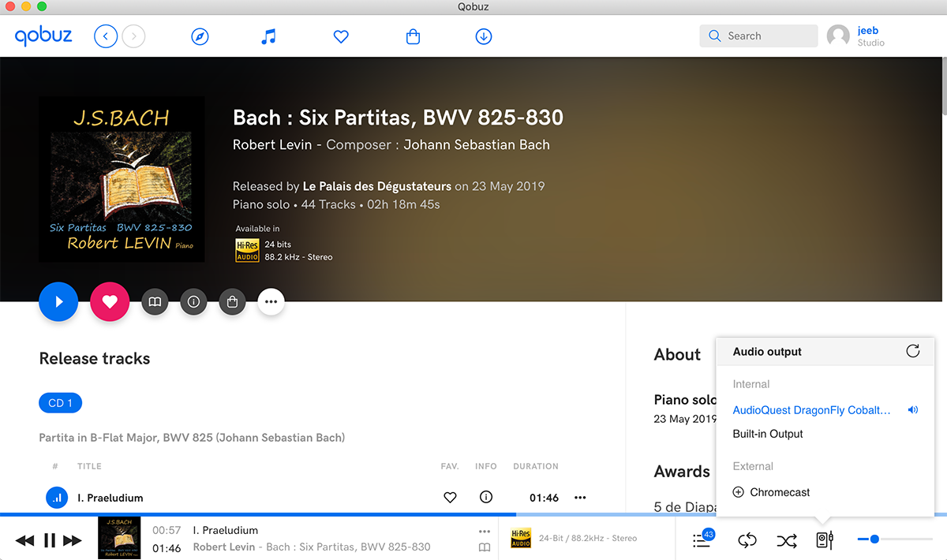Open the Offline Library download icon
This screenshot has width=947, height=560.
coord(484,36)
